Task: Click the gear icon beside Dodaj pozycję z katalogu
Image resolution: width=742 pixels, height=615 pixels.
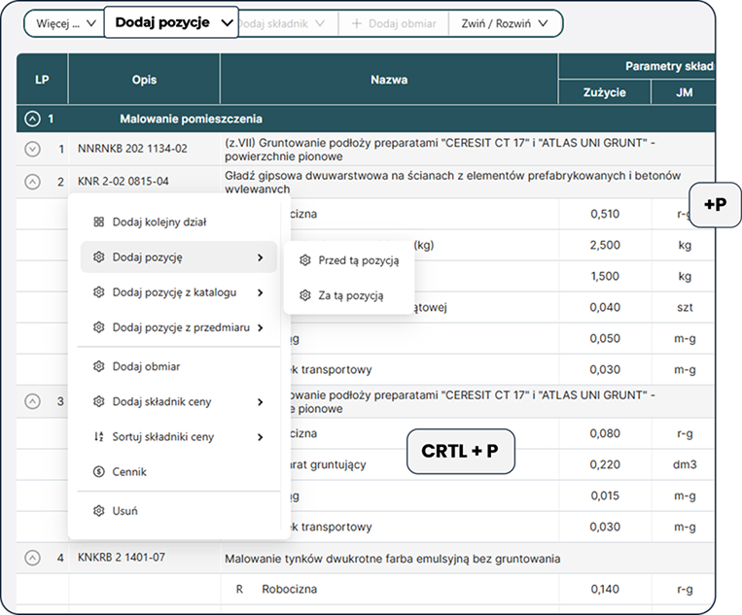Action: 98,292
